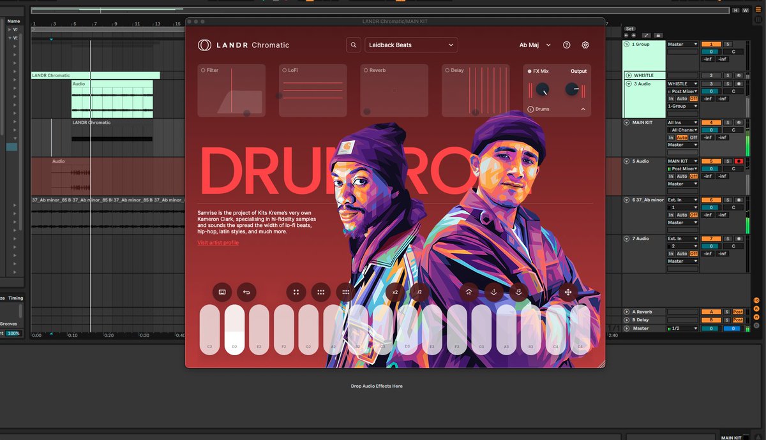Open the LANDR Chromatic search icon

[x=354, y=45]
